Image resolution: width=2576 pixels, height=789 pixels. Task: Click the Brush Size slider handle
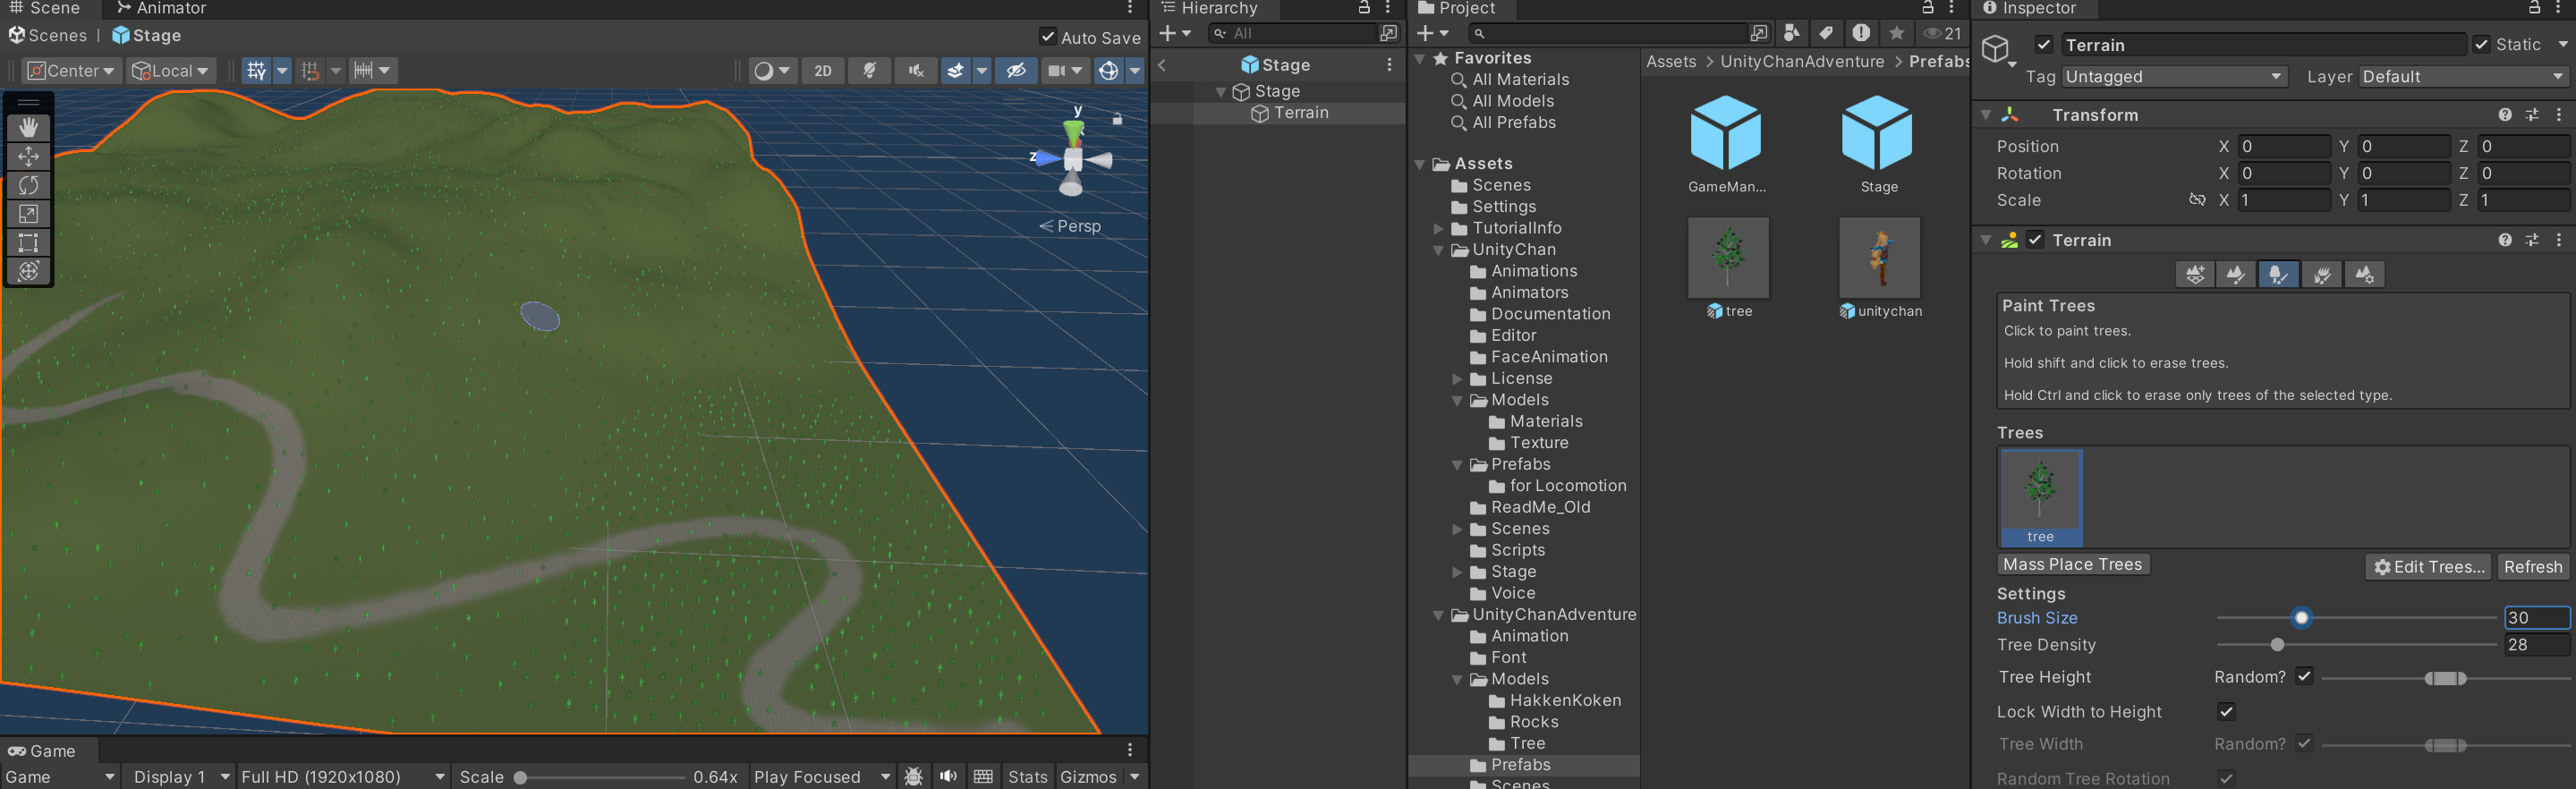(x=2301, y=618)
